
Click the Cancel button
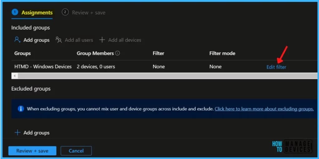76,151
